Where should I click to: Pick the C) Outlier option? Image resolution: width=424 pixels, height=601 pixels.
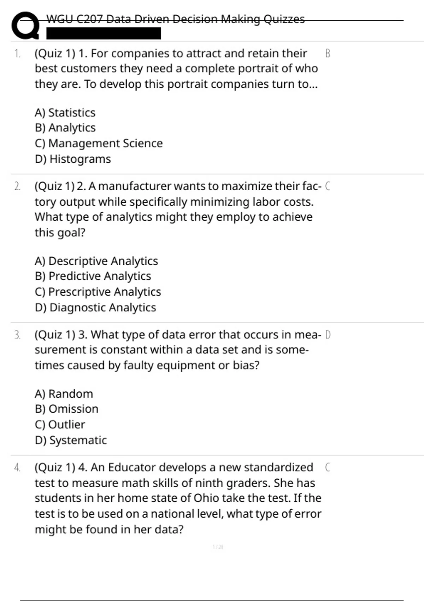60,425
